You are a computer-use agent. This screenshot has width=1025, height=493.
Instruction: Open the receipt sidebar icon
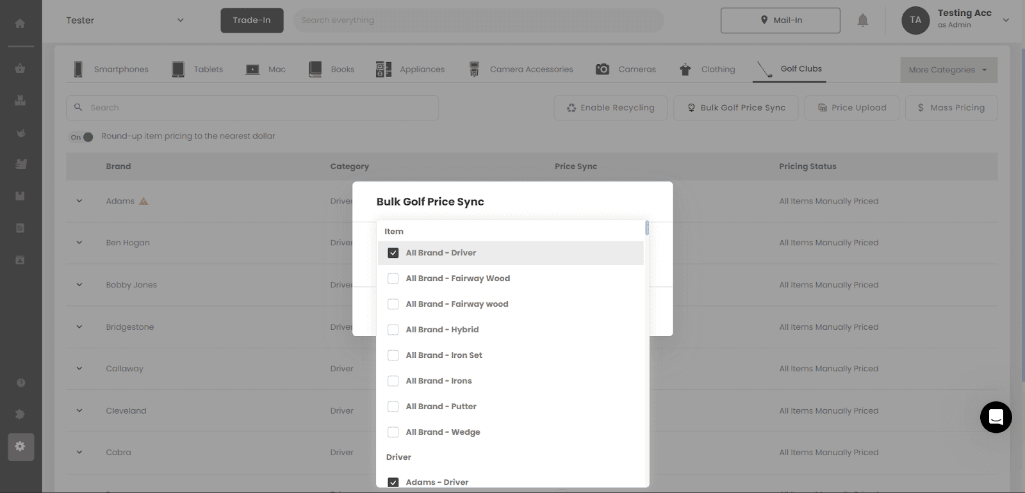point(20,228)
